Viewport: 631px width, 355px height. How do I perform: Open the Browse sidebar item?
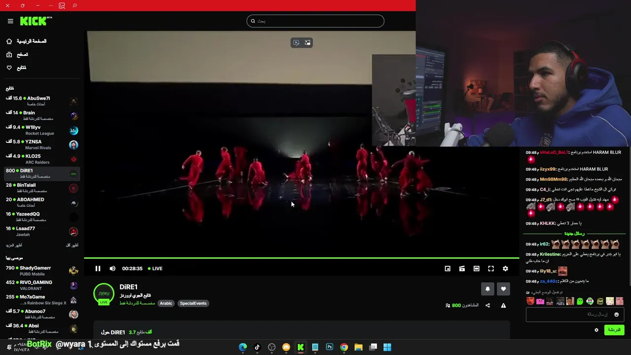tap(17, 55)
